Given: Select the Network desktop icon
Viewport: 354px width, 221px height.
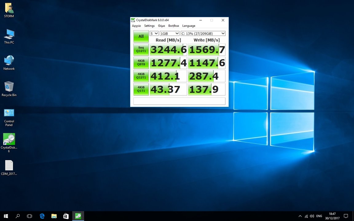Looking at the screenshot, I should click(x=9, y=63).
